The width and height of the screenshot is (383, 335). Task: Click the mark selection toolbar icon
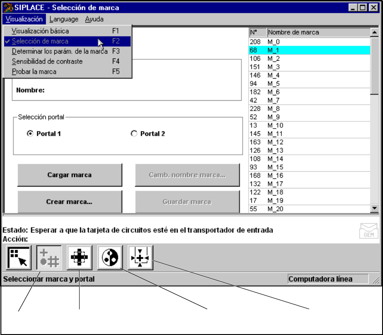point(49,258)
